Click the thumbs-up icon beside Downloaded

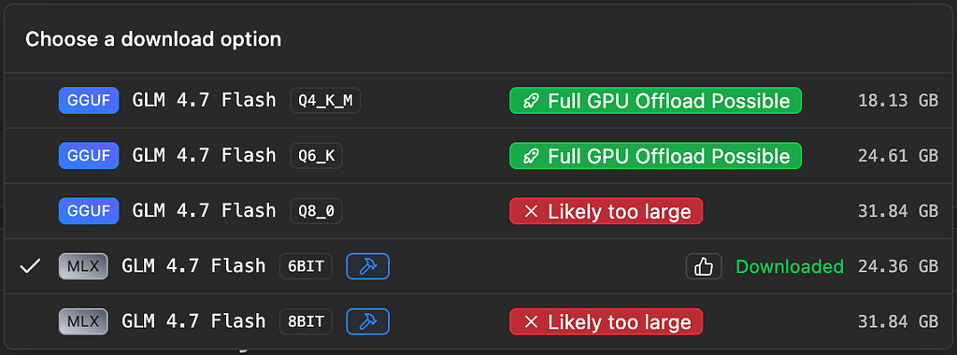[x=704, y=266]
